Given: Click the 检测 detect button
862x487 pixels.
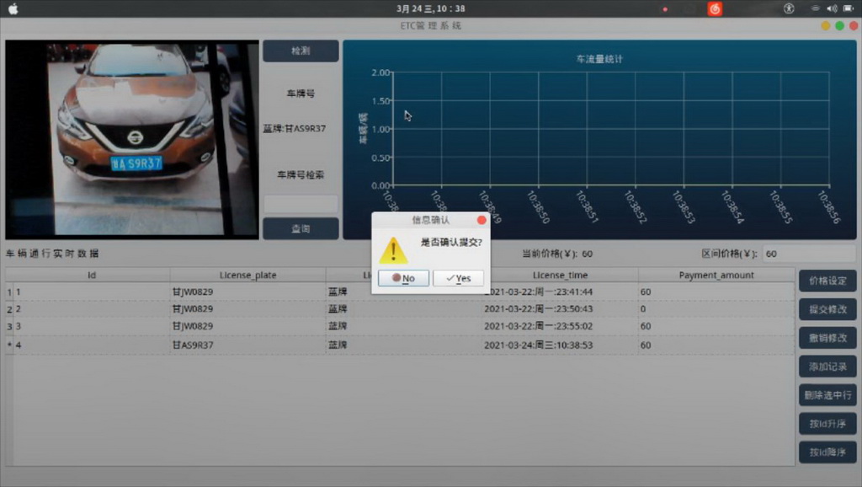Looking at the screenshot, I should [x=301, y=51].
